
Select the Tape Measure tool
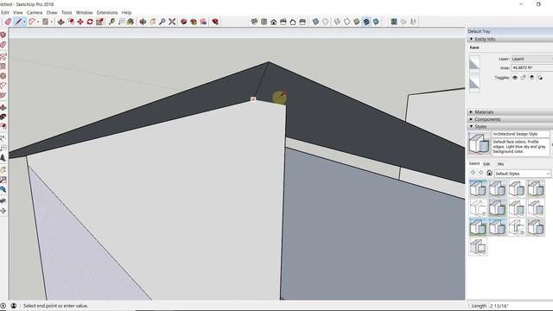[111, 22]
